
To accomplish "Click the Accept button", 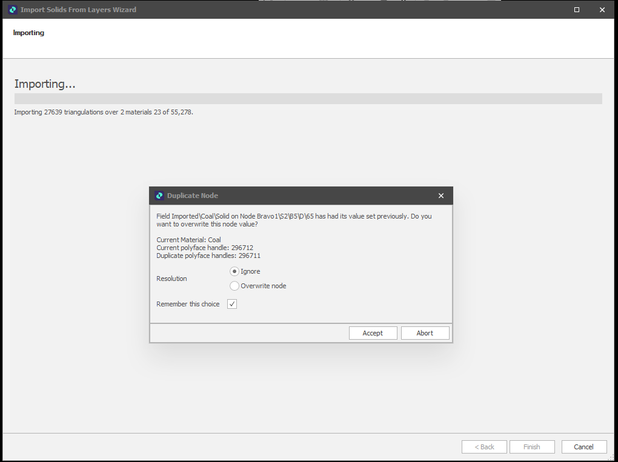I will [x=373, y=332].
